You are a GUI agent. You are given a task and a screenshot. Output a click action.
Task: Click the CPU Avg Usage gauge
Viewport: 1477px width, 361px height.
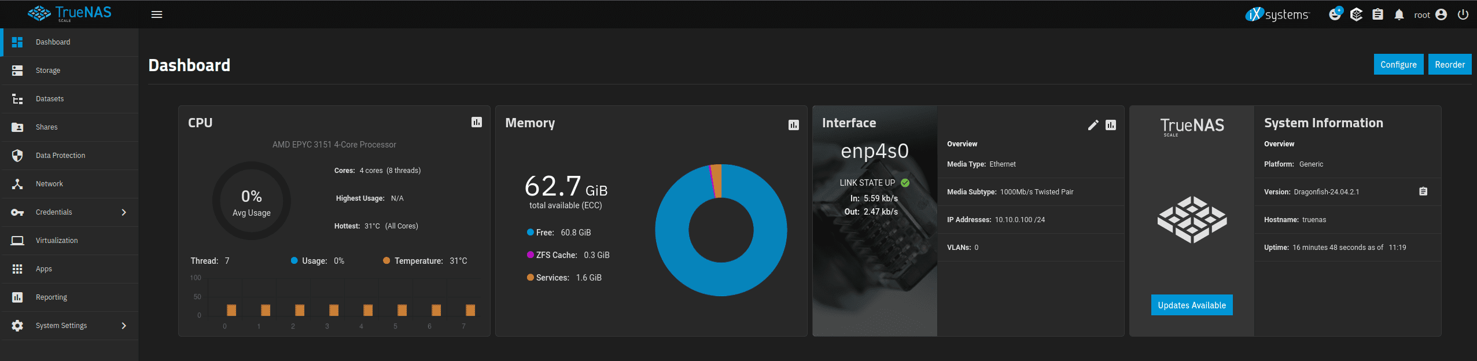point(252,201)
